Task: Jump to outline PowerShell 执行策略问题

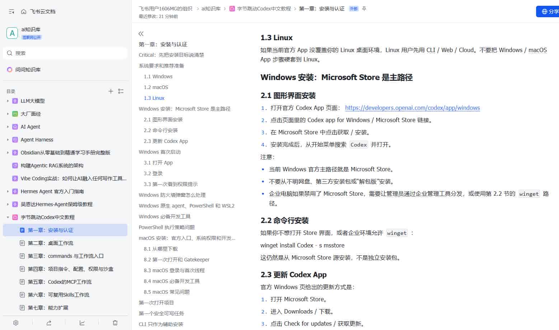Action: coord(167,227)
